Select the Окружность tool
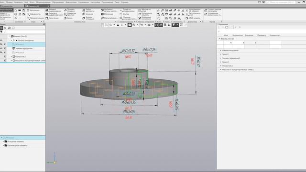This screenshot has height=172, width=306. point(33,14)
